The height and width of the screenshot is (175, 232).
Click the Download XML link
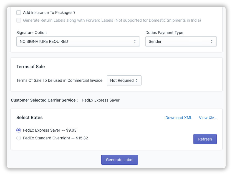point(179,118)
